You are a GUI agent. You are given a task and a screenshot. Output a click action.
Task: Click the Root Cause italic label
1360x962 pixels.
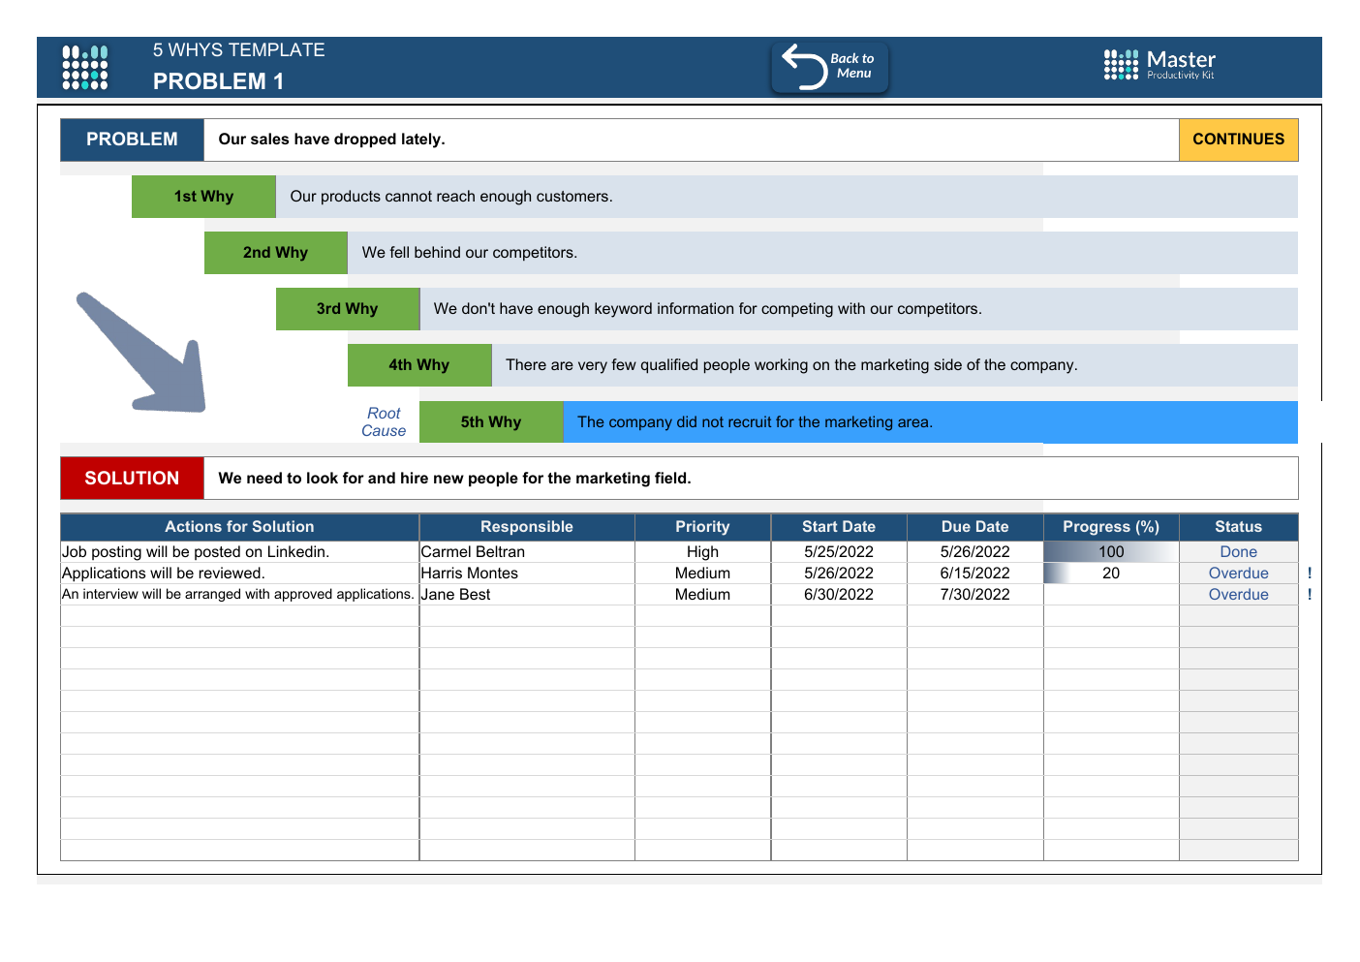click(x=384, y=422)
